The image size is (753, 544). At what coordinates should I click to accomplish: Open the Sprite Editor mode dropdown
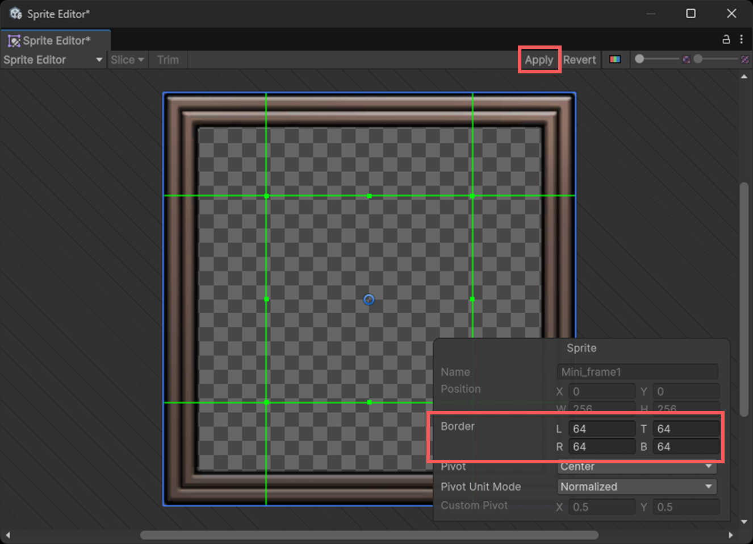pos(53,60)
